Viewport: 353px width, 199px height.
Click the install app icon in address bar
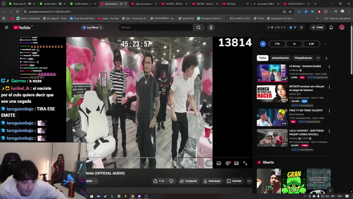pyautogui.click(x=284, y=12)
